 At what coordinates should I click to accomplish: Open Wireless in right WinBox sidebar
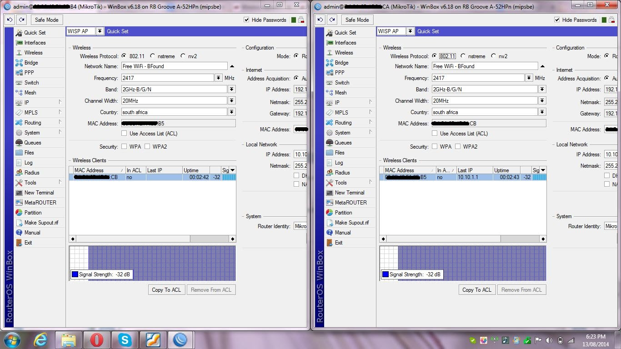click(344, 53)
